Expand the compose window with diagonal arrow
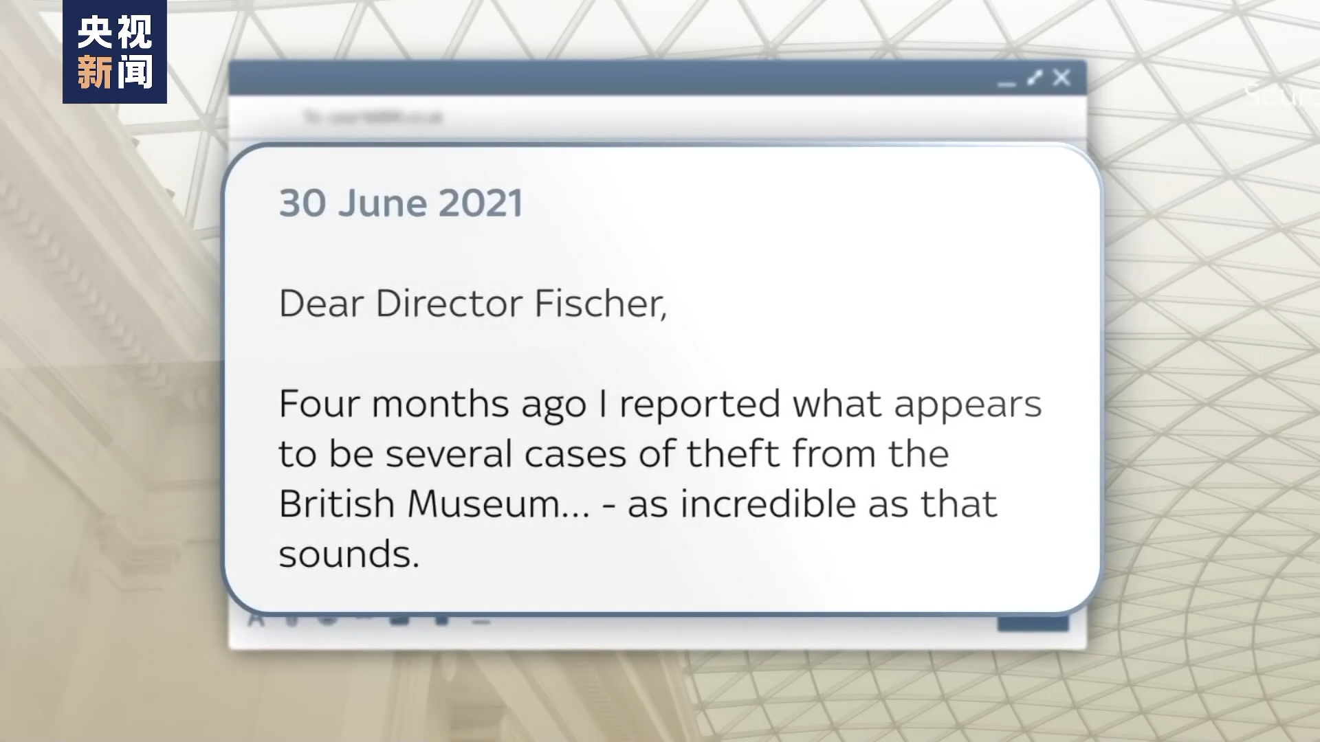Viewport: 1320px width, 742px height. 1035,78
